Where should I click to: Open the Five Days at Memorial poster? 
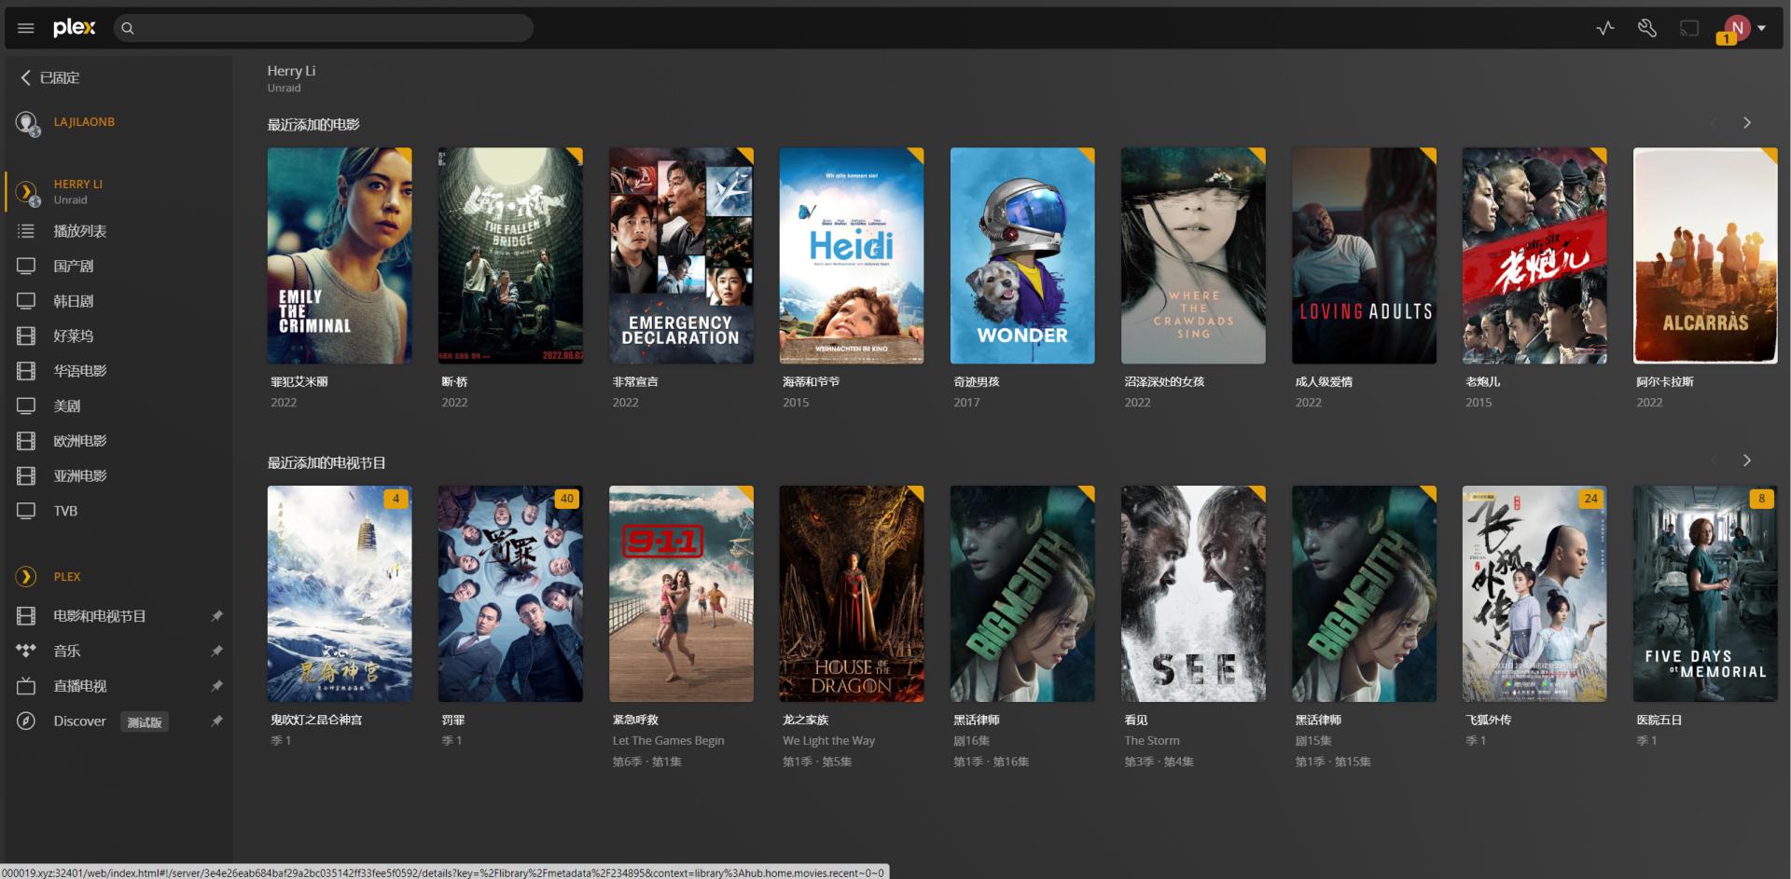pos(1705,594)
